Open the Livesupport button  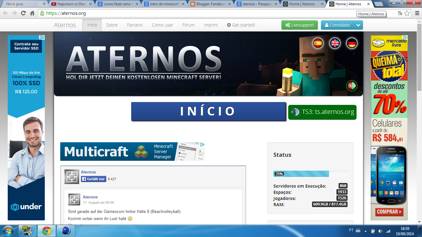299,25
